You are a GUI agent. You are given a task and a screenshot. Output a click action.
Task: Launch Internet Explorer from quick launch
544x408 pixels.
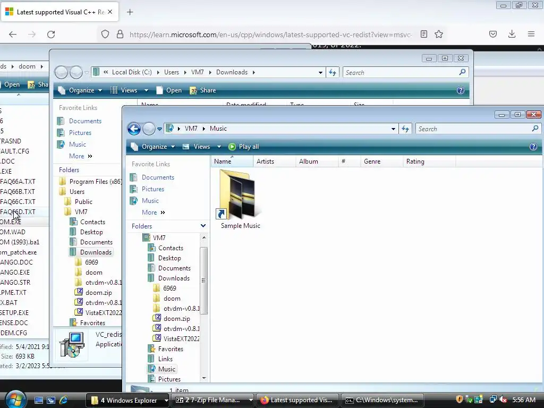[x=64, y=401]
